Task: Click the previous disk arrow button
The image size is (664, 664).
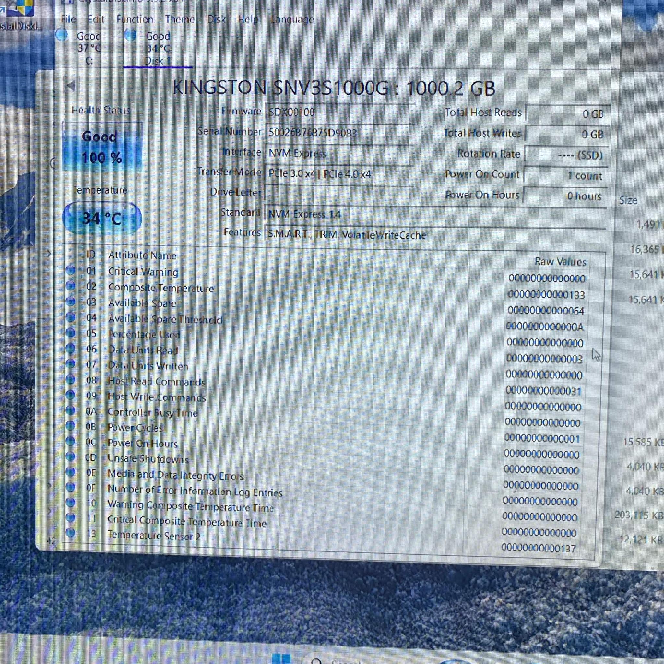Action: [71, 86]
